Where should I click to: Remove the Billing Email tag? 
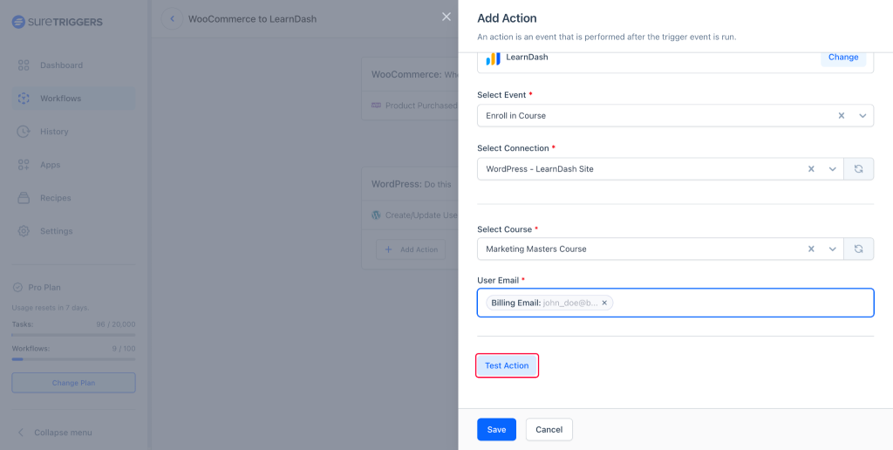coord(604,303)
